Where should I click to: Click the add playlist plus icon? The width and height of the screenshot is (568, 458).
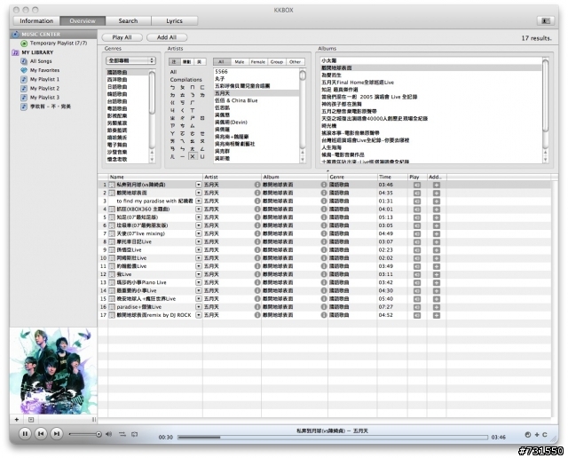click(17, 420)
